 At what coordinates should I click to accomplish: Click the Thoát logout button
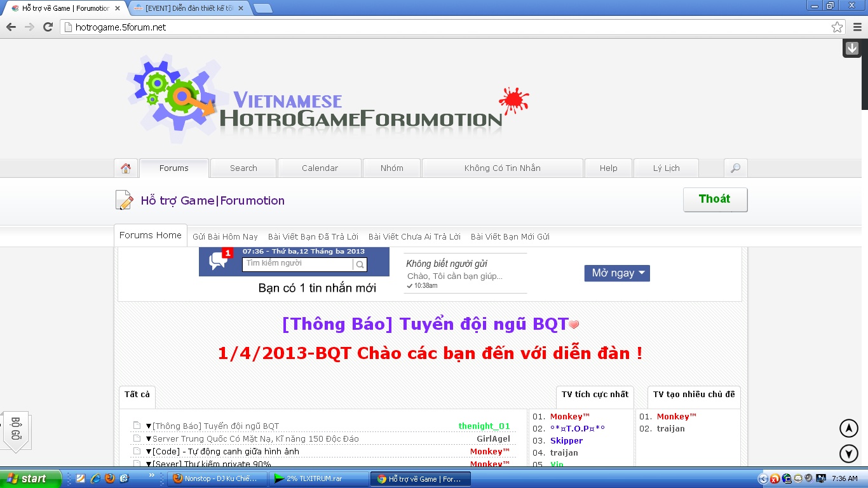[715, 199]
